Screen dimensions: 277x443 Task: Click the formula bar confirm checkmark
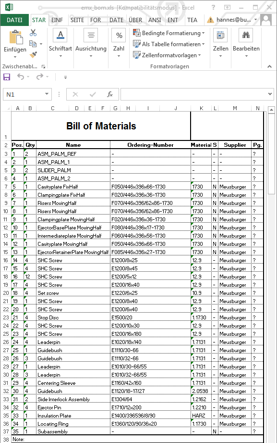[93, 94]
